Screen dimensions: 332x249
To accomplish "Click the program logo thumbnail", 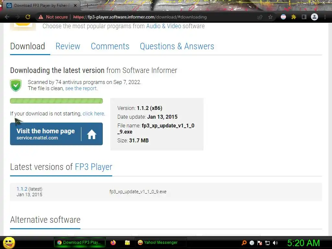I will click(23, 27).
